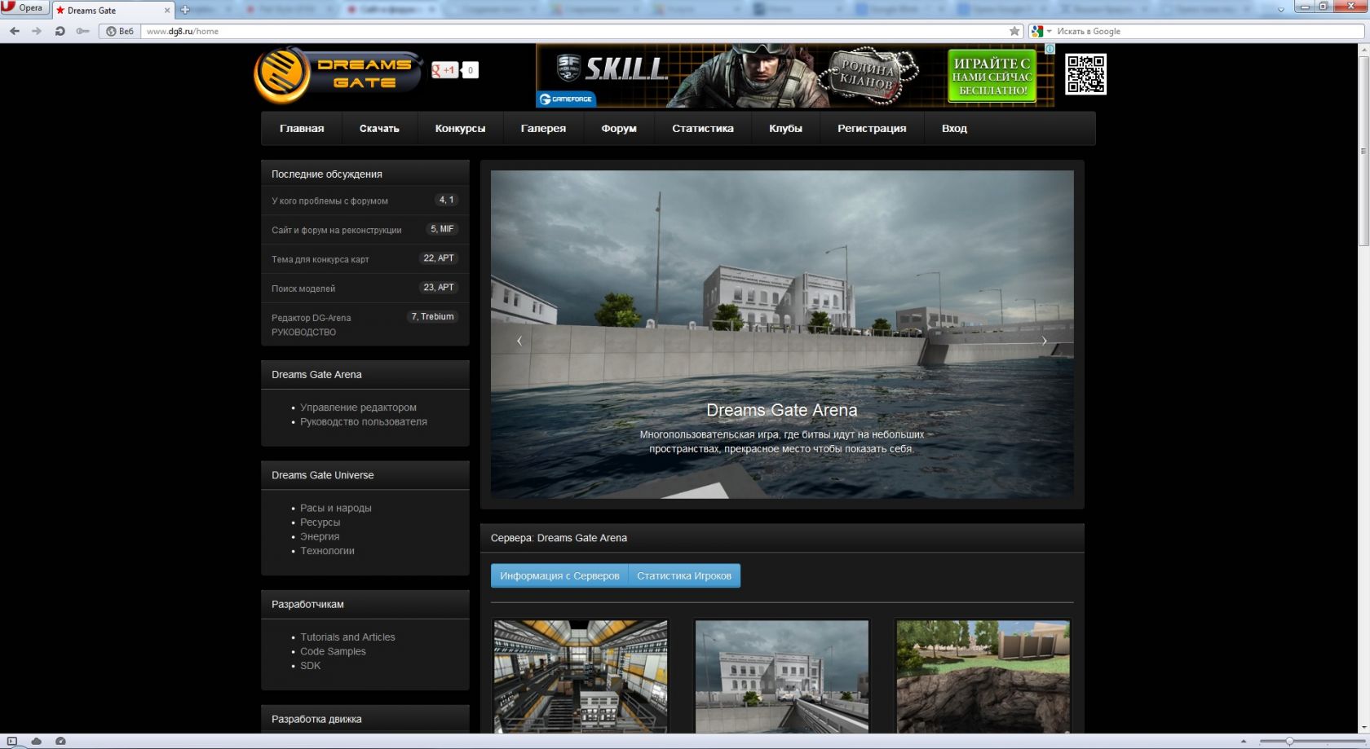Open the SDK link

tap(310, 666)
